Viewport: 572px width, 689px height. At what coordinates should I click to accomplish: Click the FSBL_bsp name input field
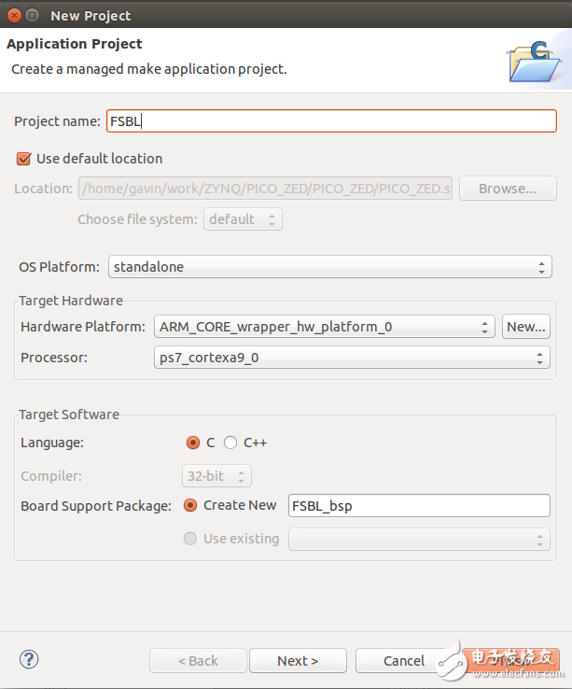[x=419, y=506]
